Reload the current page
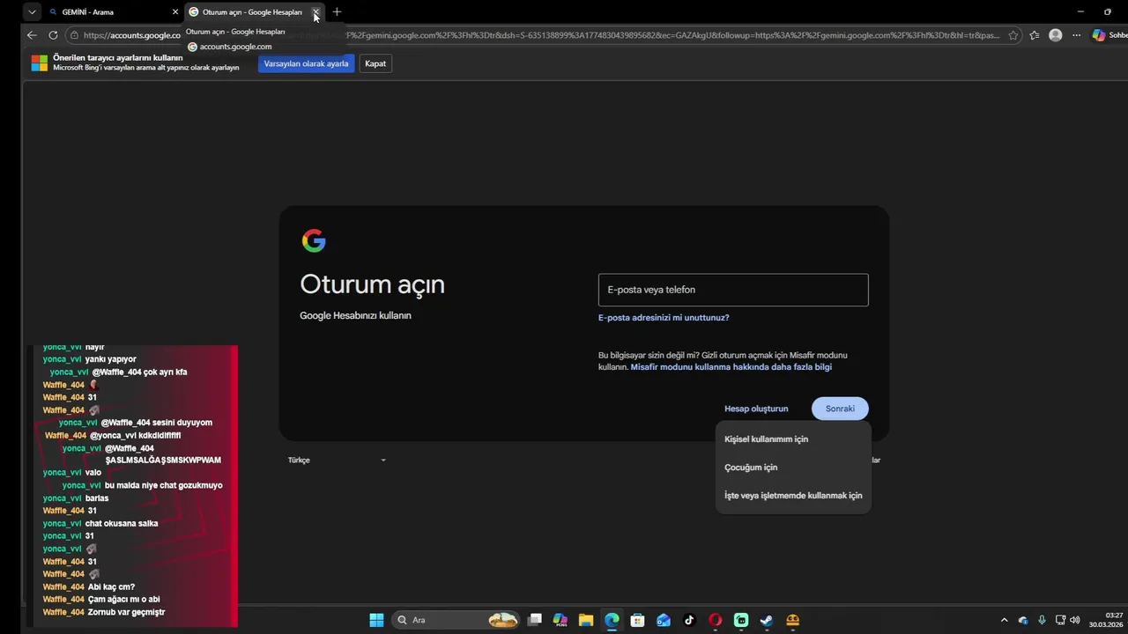 [x=53, y=35]
